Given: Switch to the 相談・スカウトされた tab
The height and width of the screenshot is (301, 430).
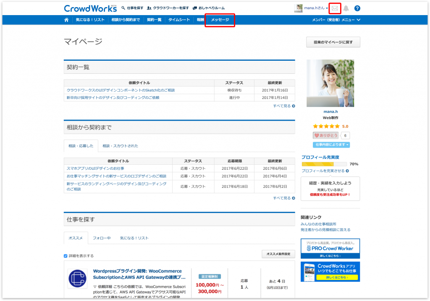Looking at the screenshot, I should [x=120, y=146].
